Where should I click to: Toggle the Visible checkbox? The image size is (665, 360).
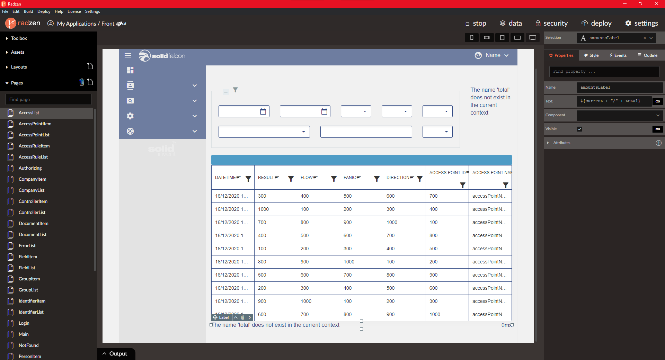579,129
